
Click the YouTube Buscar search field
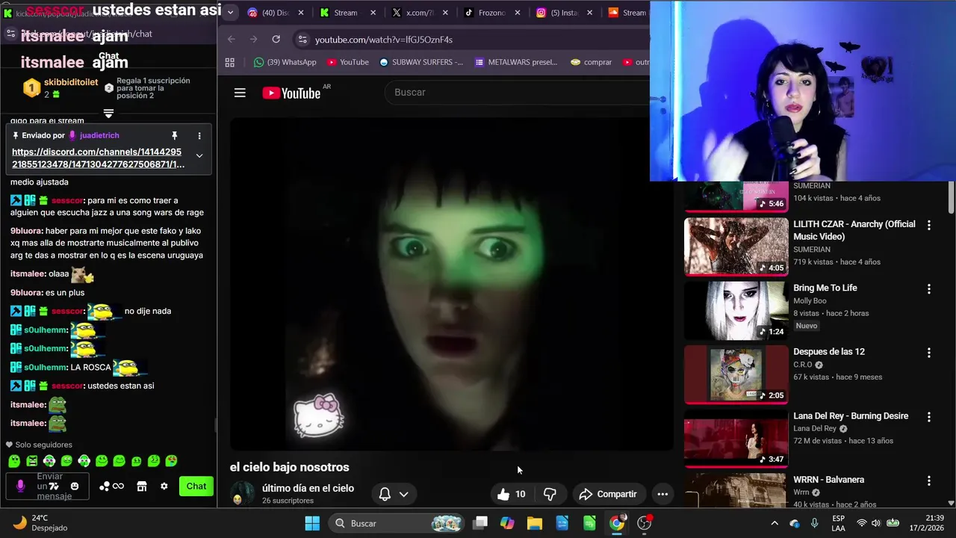point(517,92)
